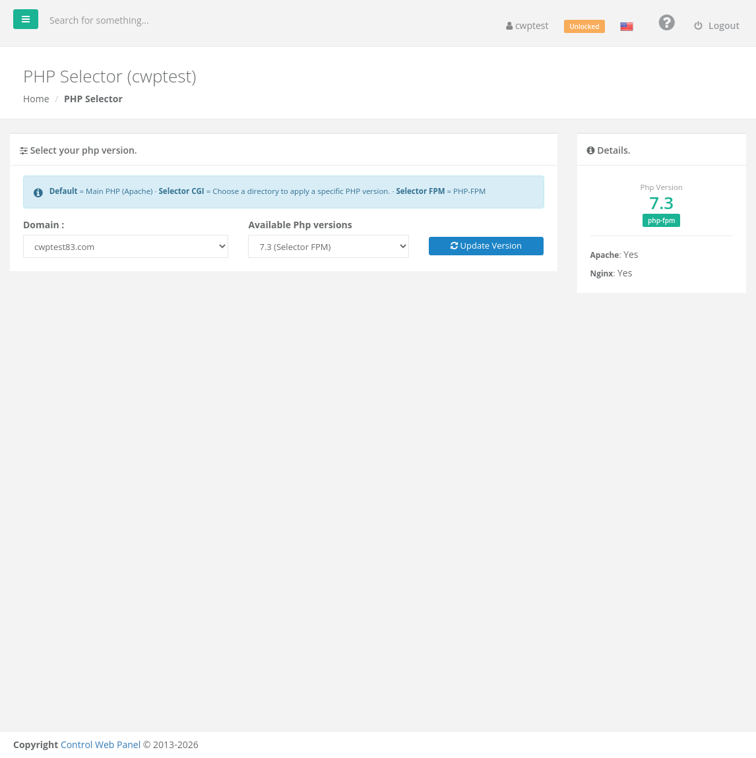
Task: Click the PHP Selector breadcrumb text
Action: point(93,98)
